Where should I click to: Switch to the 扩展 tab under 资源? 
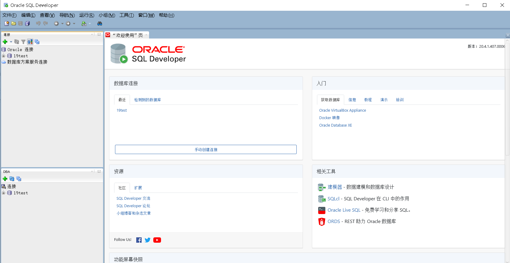click(x=138, y=188)
